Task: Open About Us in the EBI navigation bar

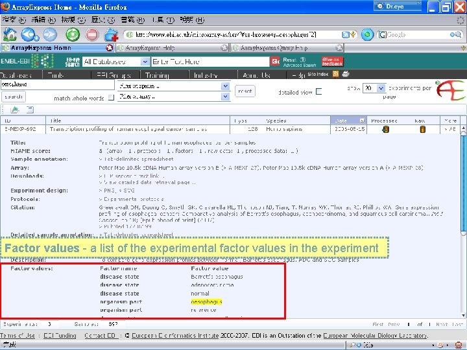Action: tap(256, 75)
